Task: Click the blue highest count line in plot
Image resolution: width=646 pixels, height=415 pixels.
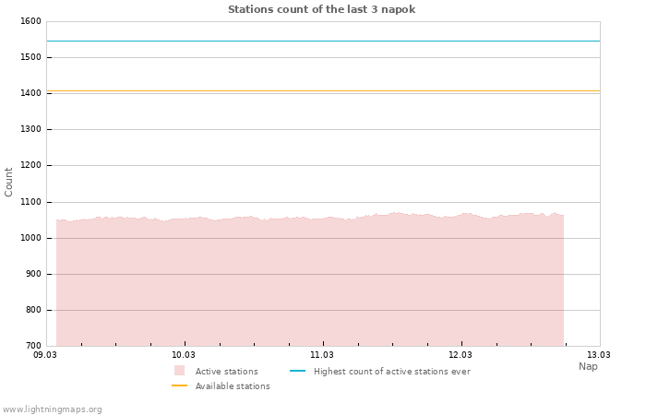Action: [323, 41]
